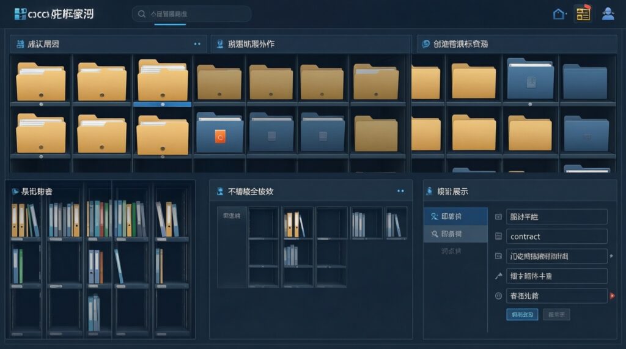
Task: Click the home icon in top bar
Action: point(559,14)
